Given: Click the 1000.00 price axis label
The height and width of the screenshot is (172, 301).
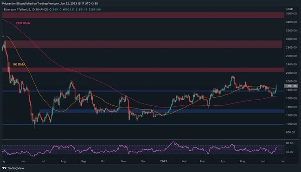Looking at the screenshot, I should click(x=291, y=124).
